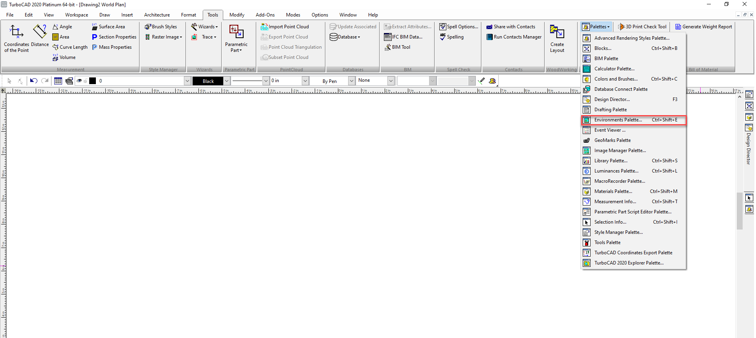Click the Select arrow tool in toolbar

click(9, 81)
